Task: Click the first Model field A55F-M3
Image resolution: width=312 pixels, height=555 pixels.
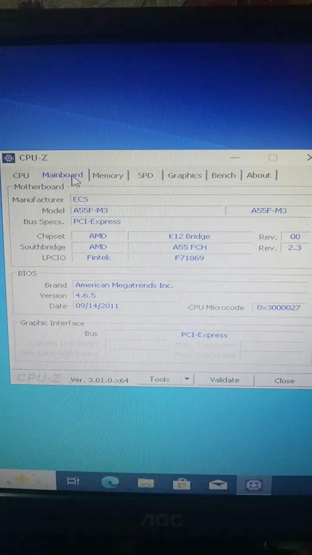Action: click(147, 211)
